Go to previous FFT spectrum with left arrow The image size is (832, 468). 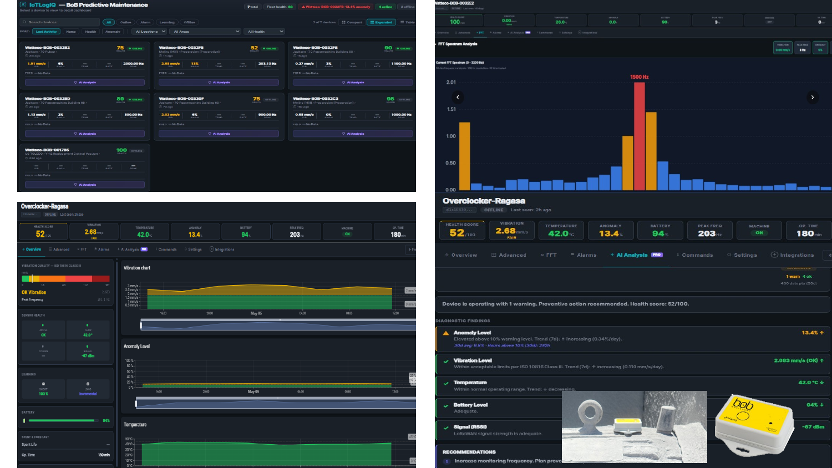(x=458, y=97)
